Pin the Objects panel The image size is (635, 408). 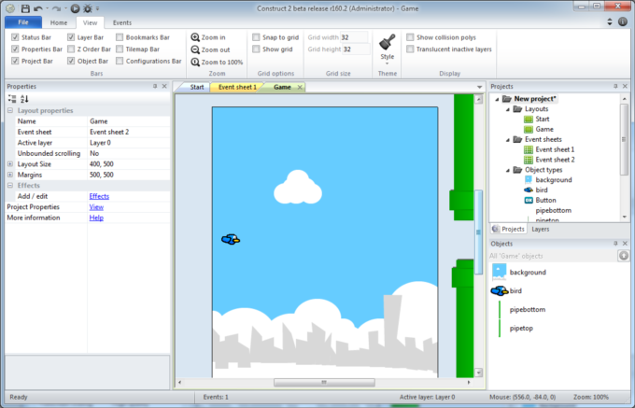click(615, 244)
